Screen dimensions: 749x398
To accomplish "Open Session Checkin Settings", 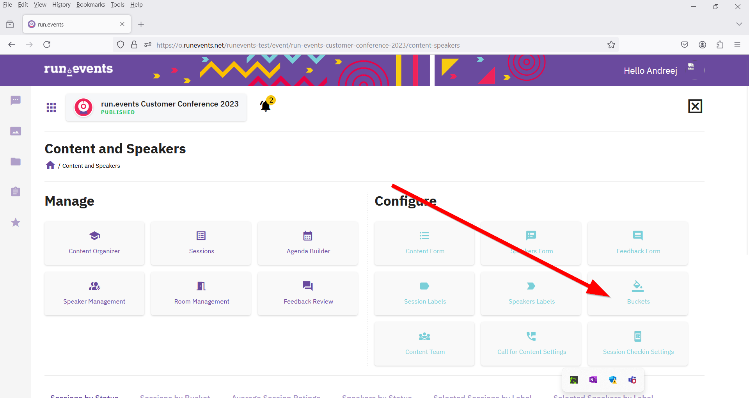I will [x=638, y=344].
